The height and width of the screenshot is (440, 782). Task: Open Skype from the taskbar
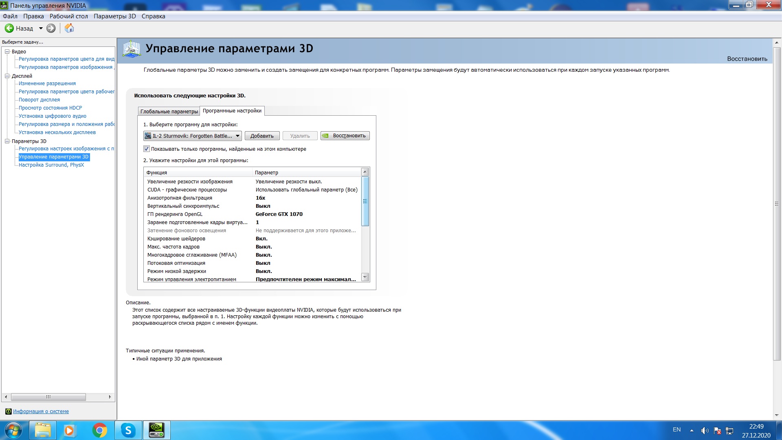pyautogui.click(x=128, y=430)
